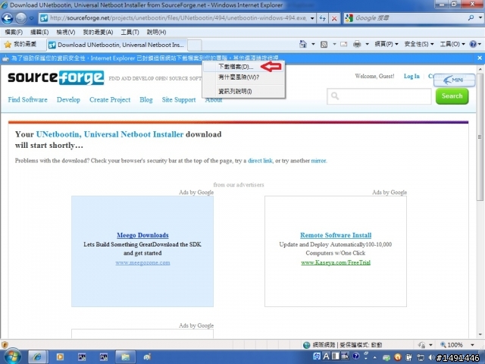
Task: Open the 100% zoom level dropdown
Action: (472, 345)
